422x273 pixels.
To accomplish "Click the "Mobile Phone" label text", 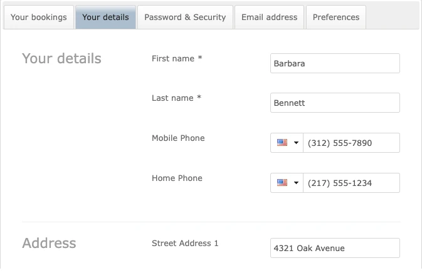I will click(178, 138).
